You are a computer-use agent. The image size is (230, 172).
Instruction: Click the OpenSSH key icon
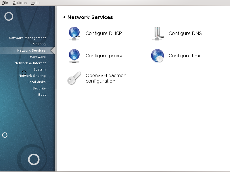point(74,78)
